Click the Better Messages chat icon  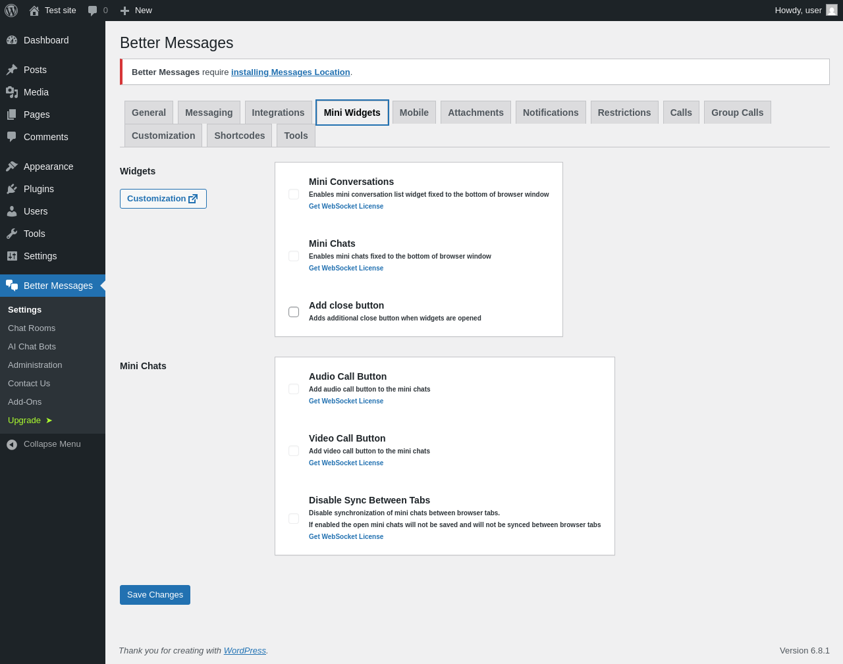tap(12, 286)
